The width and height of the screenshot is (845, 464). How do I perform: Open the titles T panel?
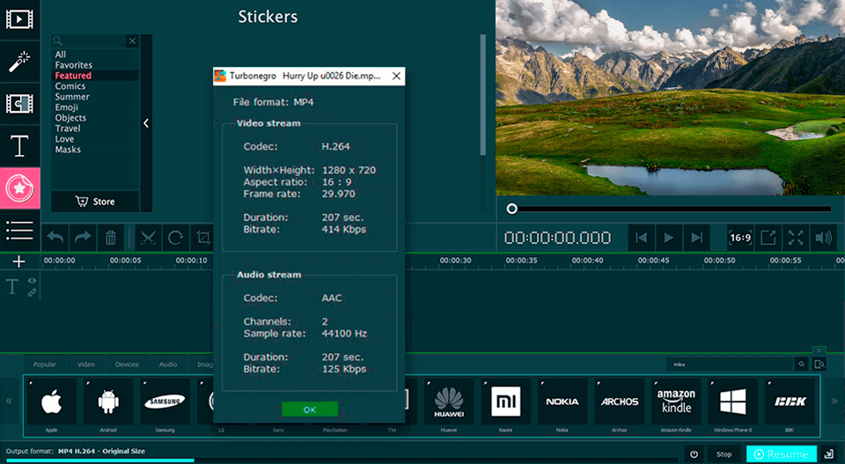point(19,146)
